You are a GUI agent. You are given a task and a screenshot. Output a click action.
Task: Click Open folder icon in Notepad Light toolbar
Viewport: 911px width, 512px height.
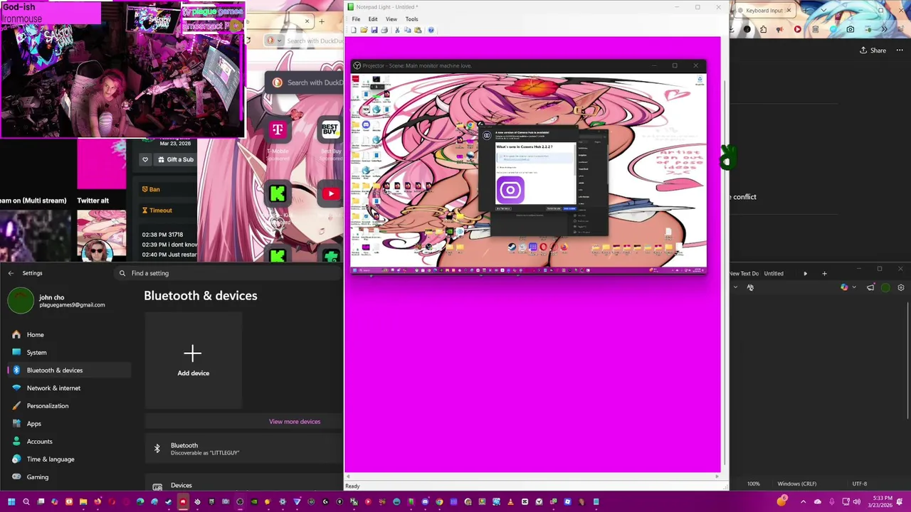[x=364, y=30]
